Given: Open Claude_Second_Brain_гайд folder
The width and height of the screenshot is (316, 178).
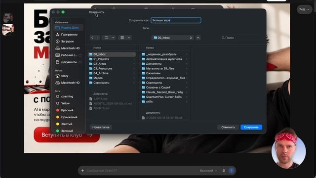Looking at the screenshot, I should [164, 92].
